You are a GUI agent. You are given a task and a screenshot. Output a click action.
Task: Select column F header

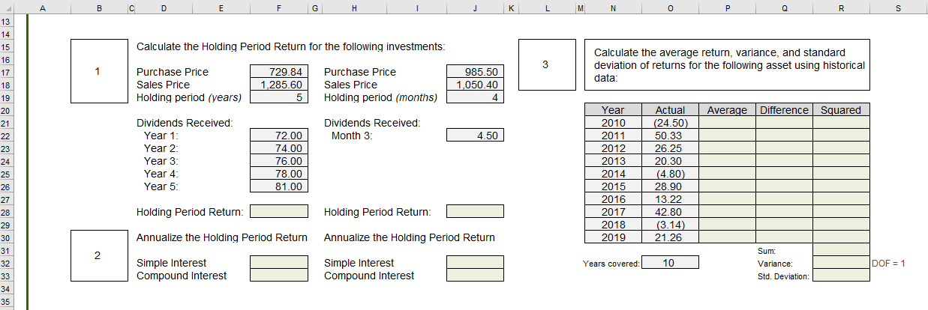pyautogui.click(x=279, y=8)
